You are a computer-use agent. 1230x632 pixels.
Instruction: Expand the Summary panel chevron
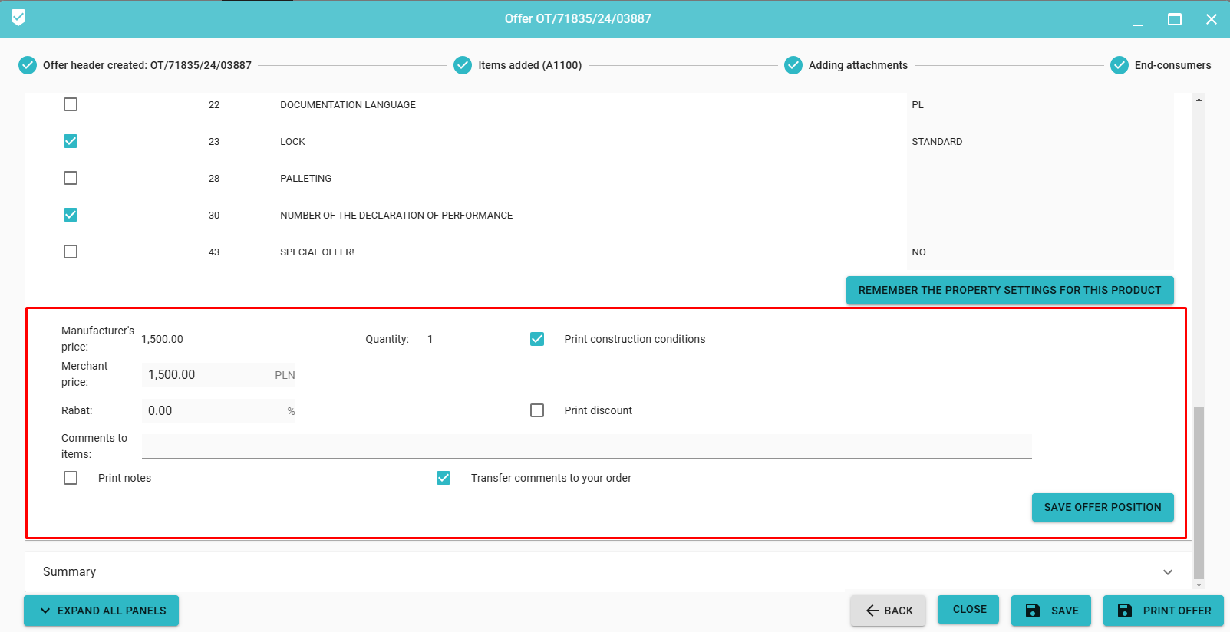click(1167, 572)
